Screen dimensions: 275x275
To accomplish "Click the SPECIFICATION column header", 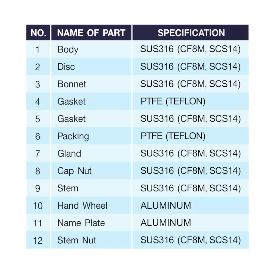I will coord(191,33).
